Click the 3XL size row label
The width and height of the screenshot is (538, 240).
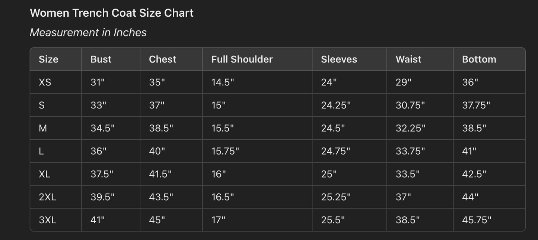tap(47, 220)
